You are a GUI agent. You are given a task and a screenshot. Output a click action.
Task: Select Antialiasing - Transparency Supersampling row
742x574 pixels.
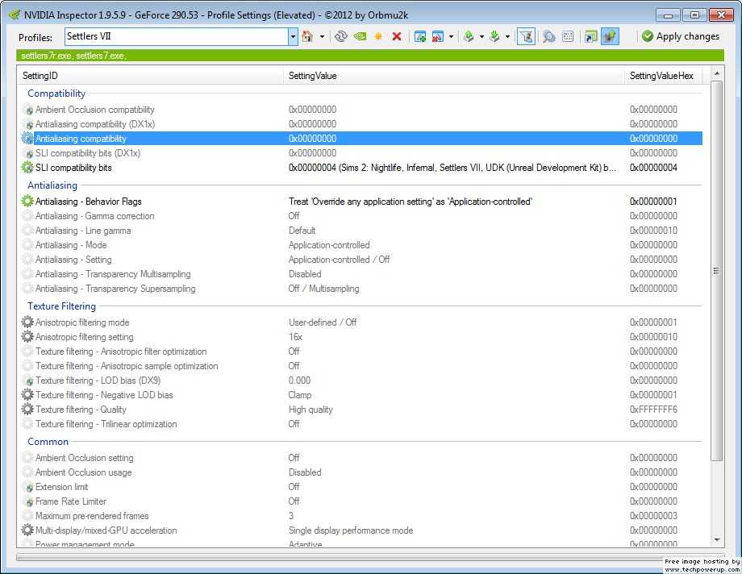coord(361,289)
